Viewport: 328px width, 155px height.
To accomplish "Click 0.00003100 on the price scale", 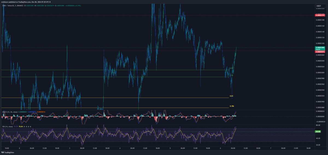I will coord(320,43).
